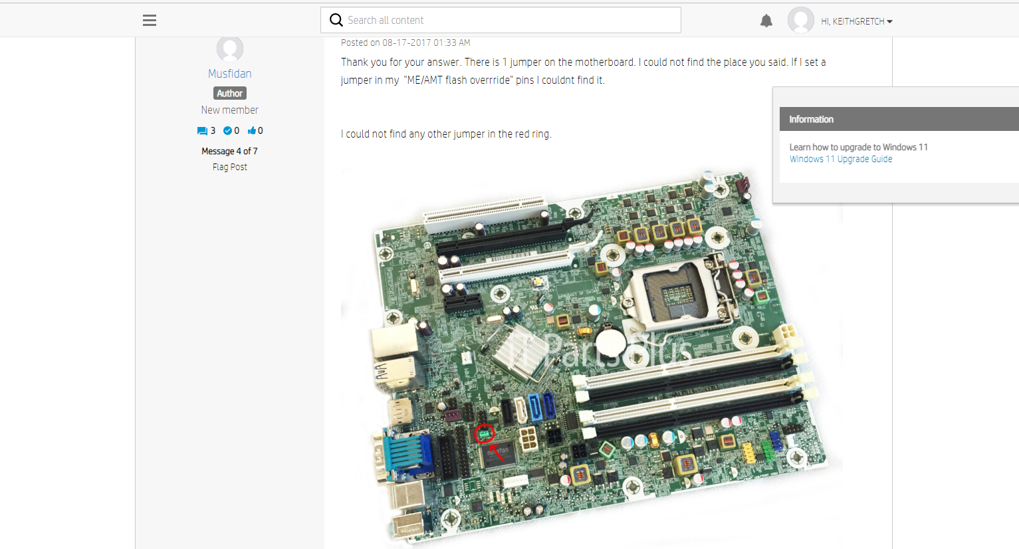This screenshot has height=549, width=1019.
Task: Click Musfidan's avatar picture
Action: tap(229, 49)
